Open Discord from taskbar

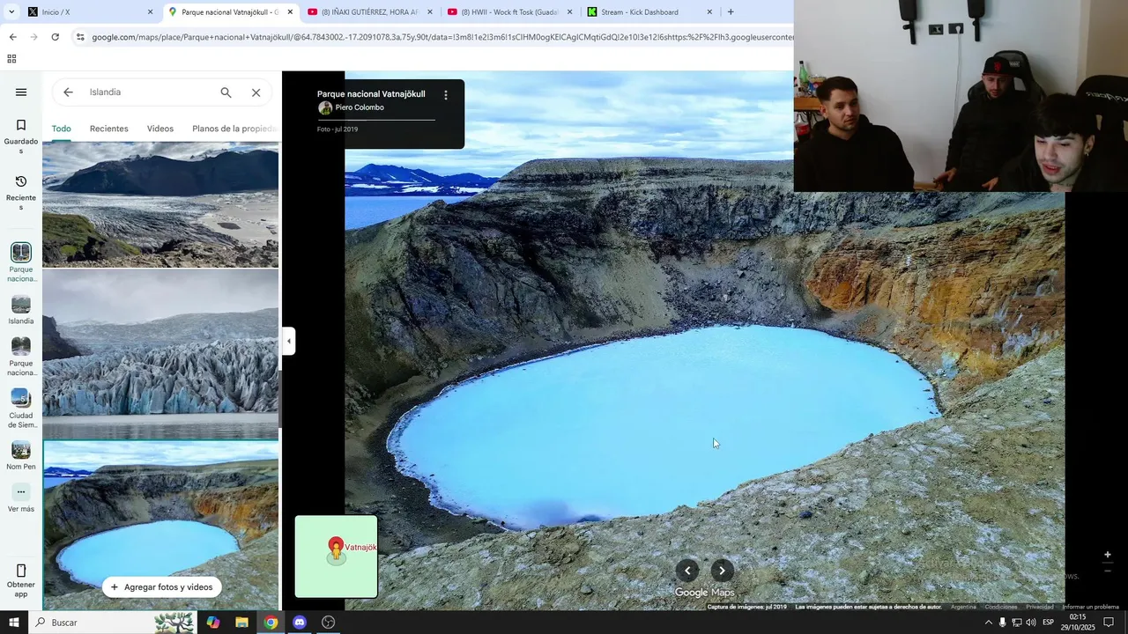pyautogui.click(x=300, y=623)
